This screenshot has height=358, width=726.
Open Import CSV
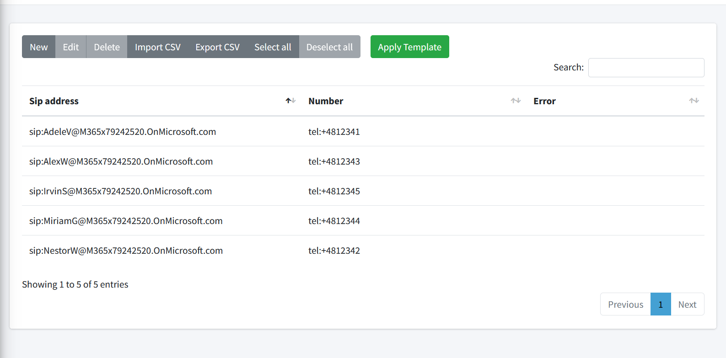(157, 47)
